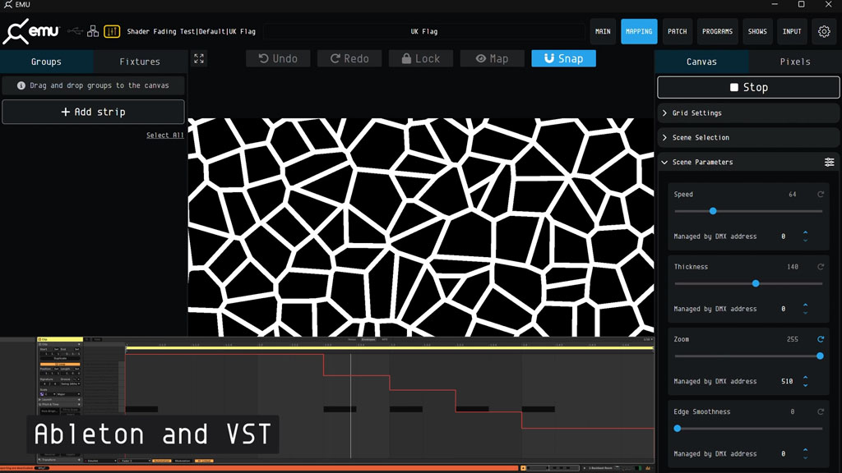Click the USB connection status icon

[76, 31]
